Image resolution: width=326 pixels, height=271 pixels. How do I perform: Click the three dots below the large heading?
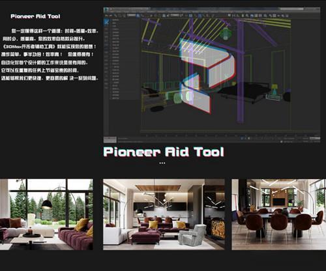[x=162, y=163]
